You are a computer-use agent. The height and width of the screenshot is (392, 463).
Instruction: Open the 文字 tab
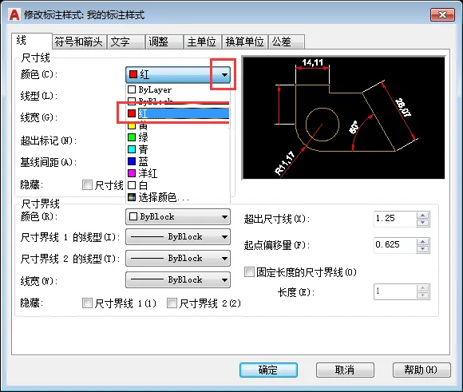pyautogui.click(x=125, y=42)
